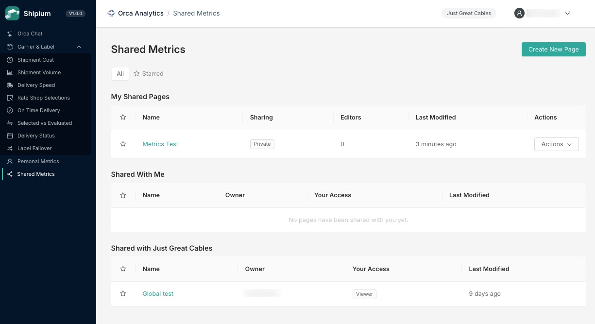
Task: Click Create New Page button
Action: coord(553,49)
